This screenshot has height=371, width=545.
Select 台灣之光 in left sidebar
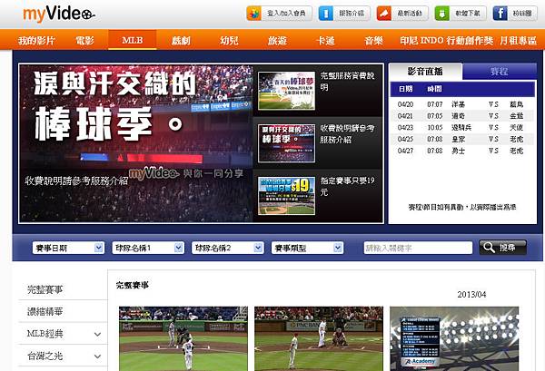pos(45,356)
